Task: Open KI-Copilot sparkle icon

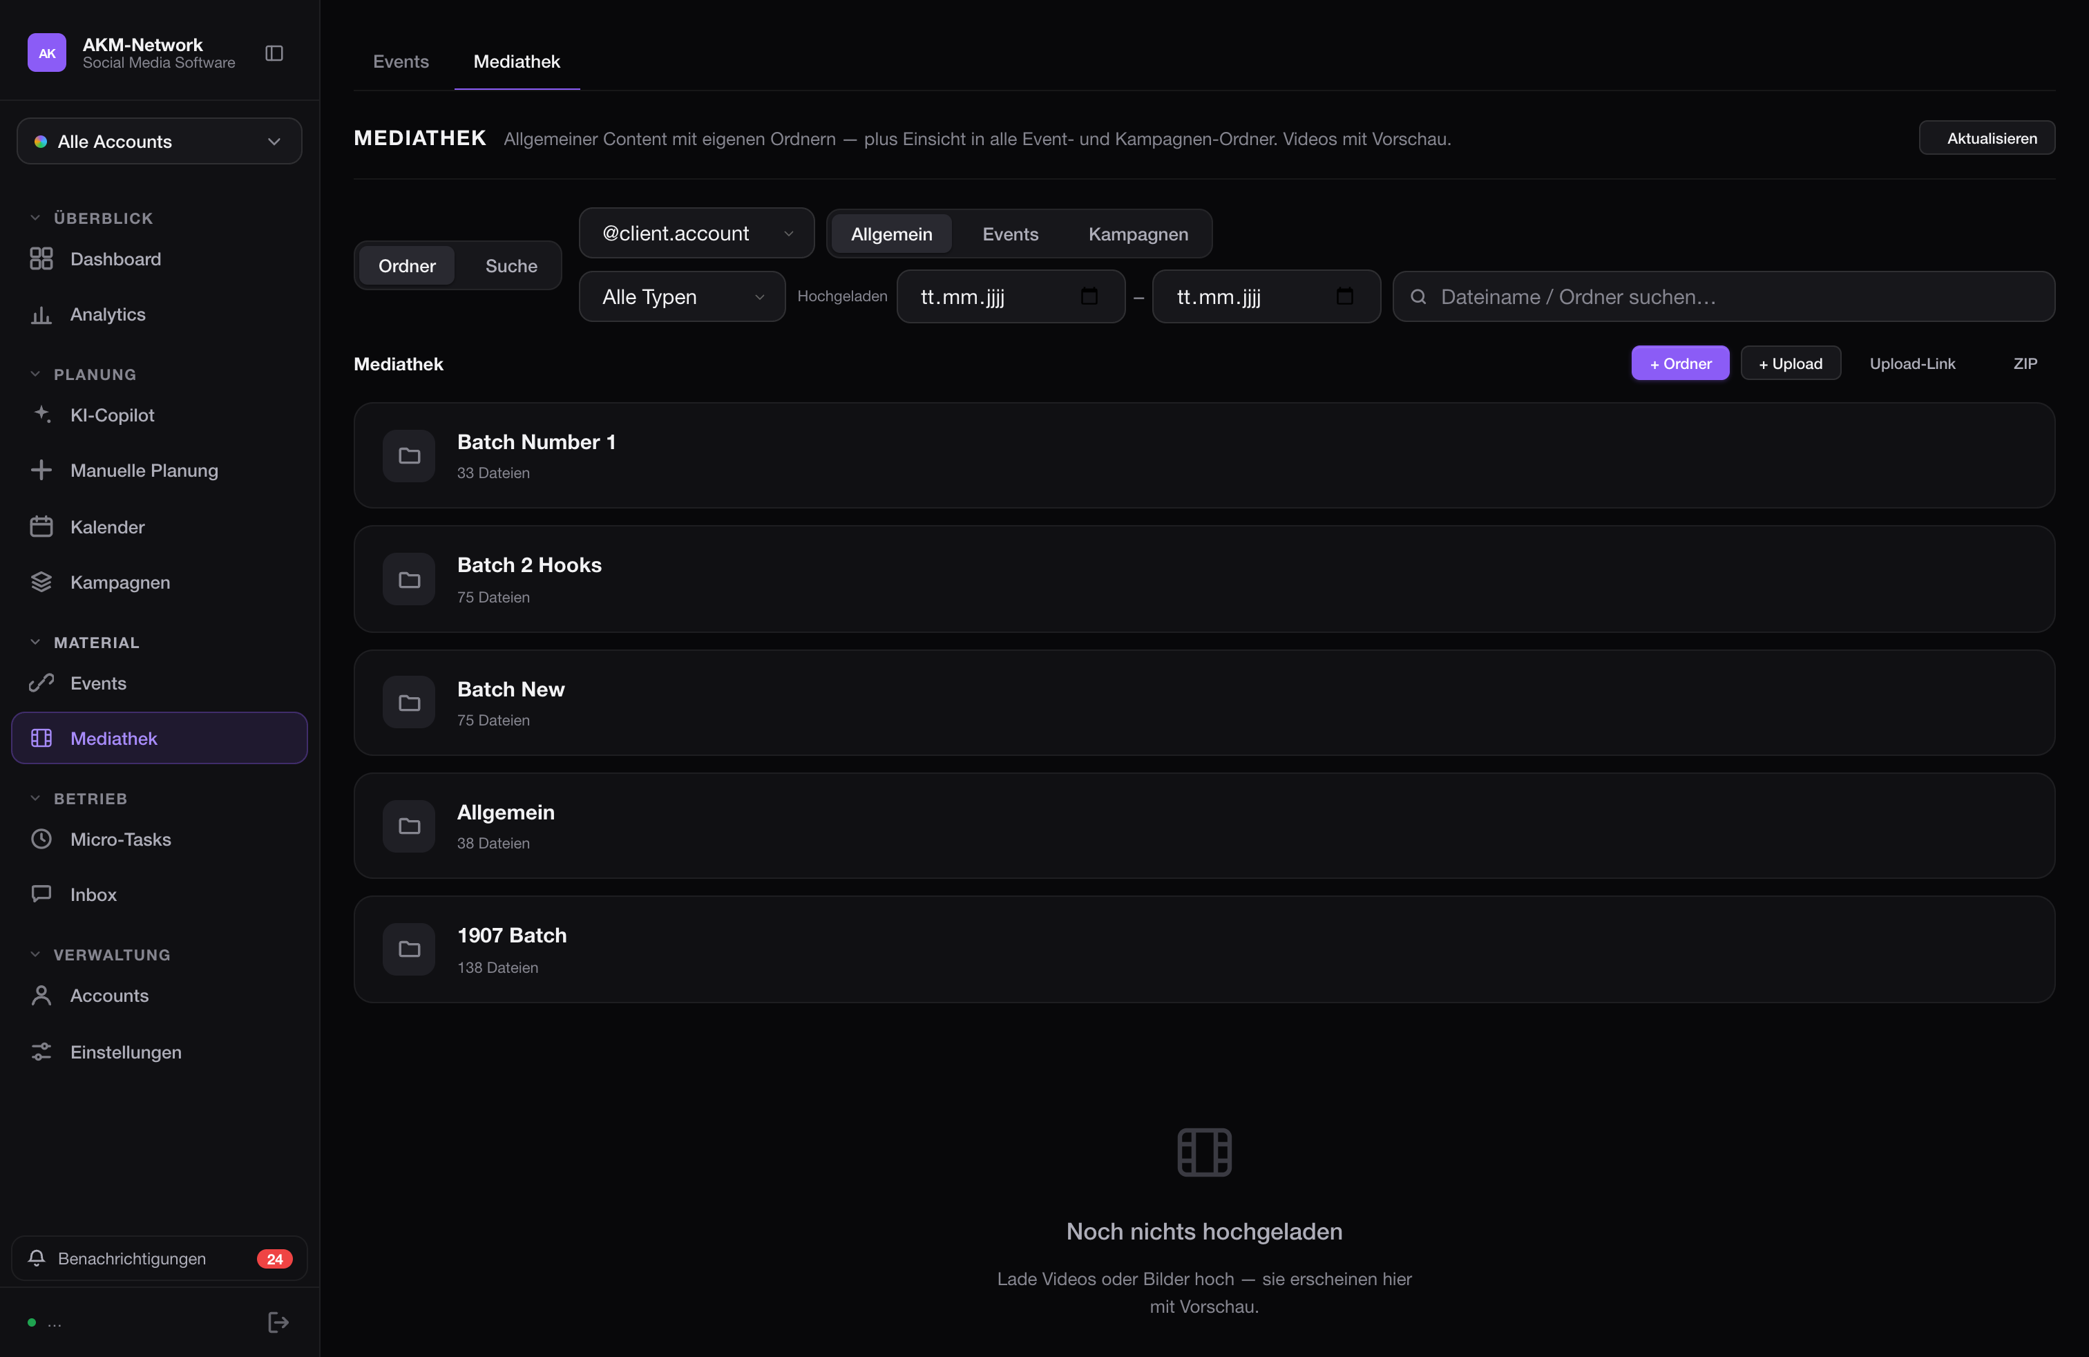Action: 41,415
